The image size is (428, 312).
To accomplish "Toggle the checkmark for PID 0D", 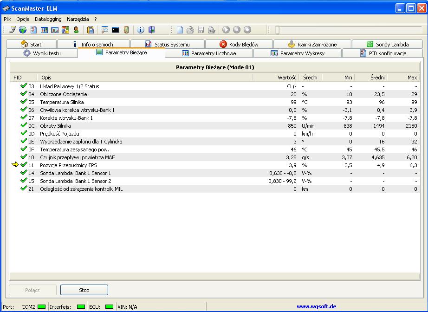I will coord(24,133).
